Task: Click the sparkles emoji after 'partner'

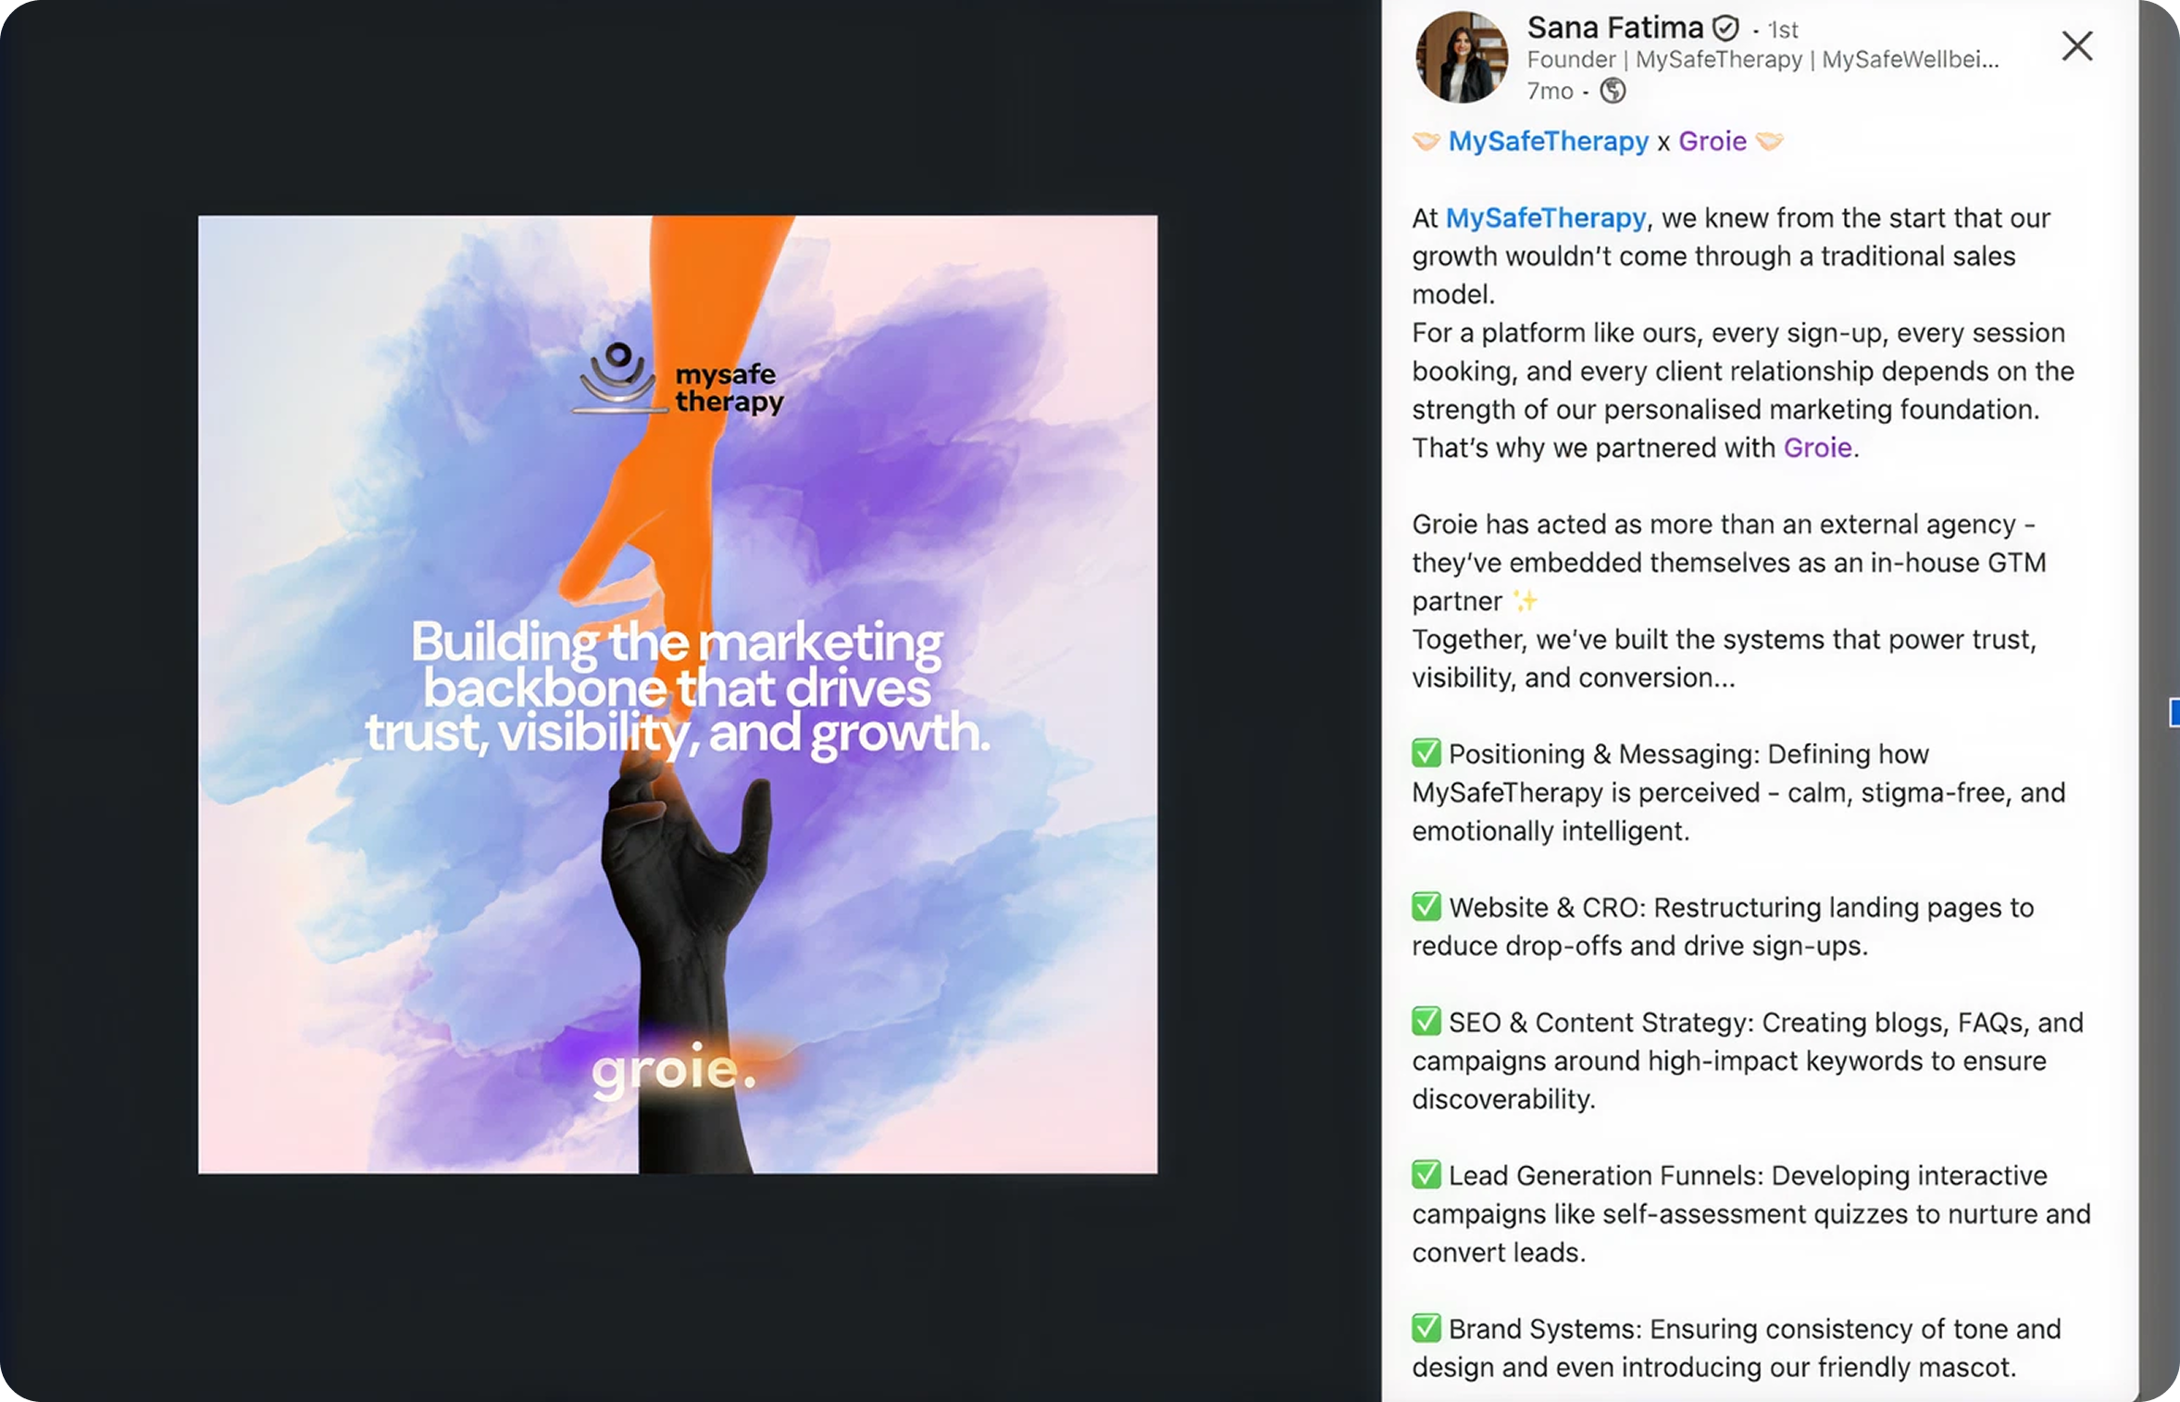Action: tap(1525, 602)
